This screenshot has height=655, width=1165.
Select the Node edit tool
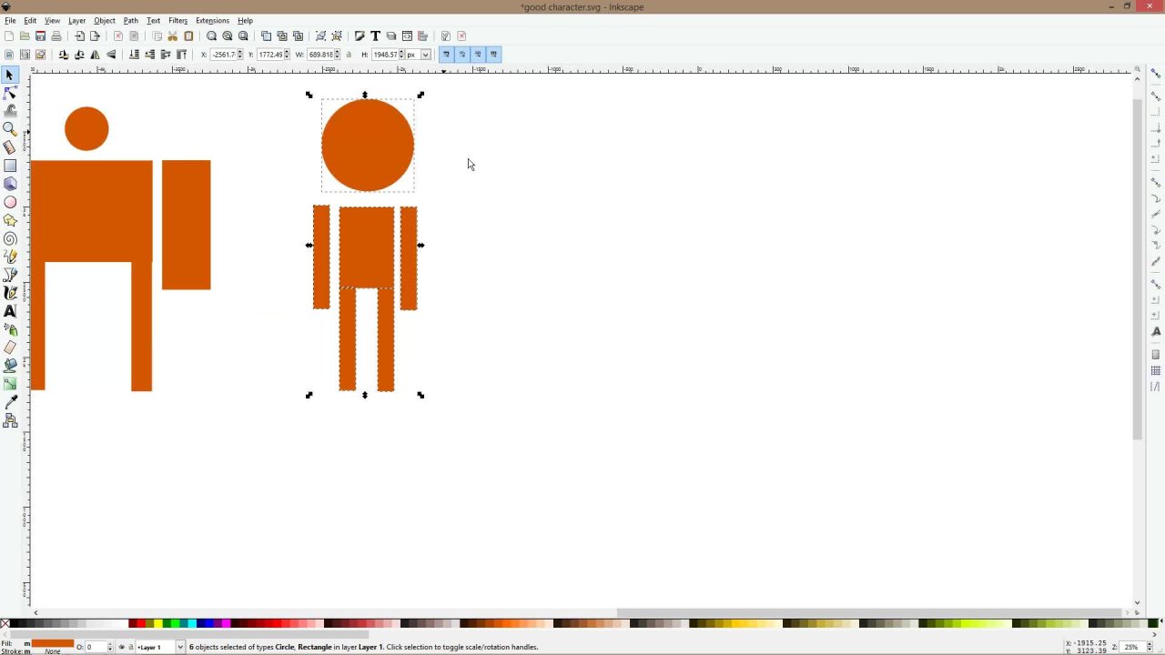(x=10, y=93)
